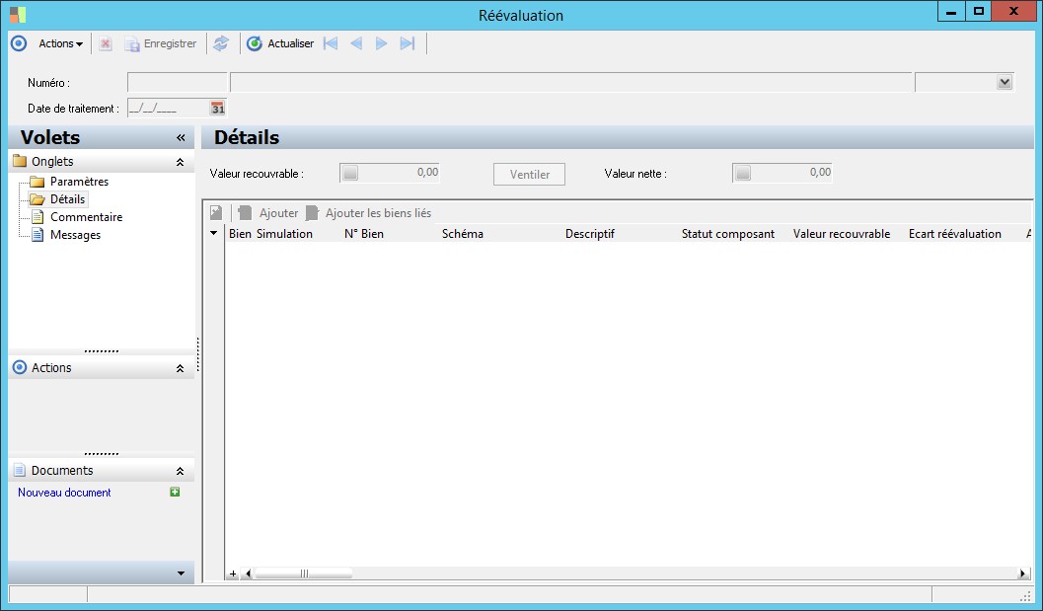Minimize the Réévaluation window
The width and height of the screenshot is (1043, 611).
click(952, 11)
